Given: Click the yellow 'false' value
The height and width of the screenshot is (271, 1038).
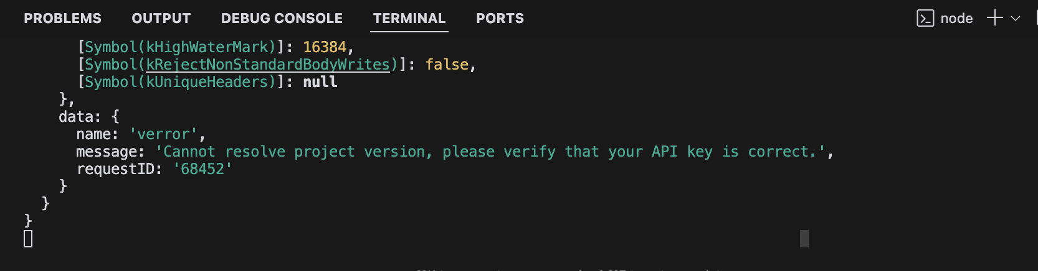Looking at the screenshot, I should [447, 65].
